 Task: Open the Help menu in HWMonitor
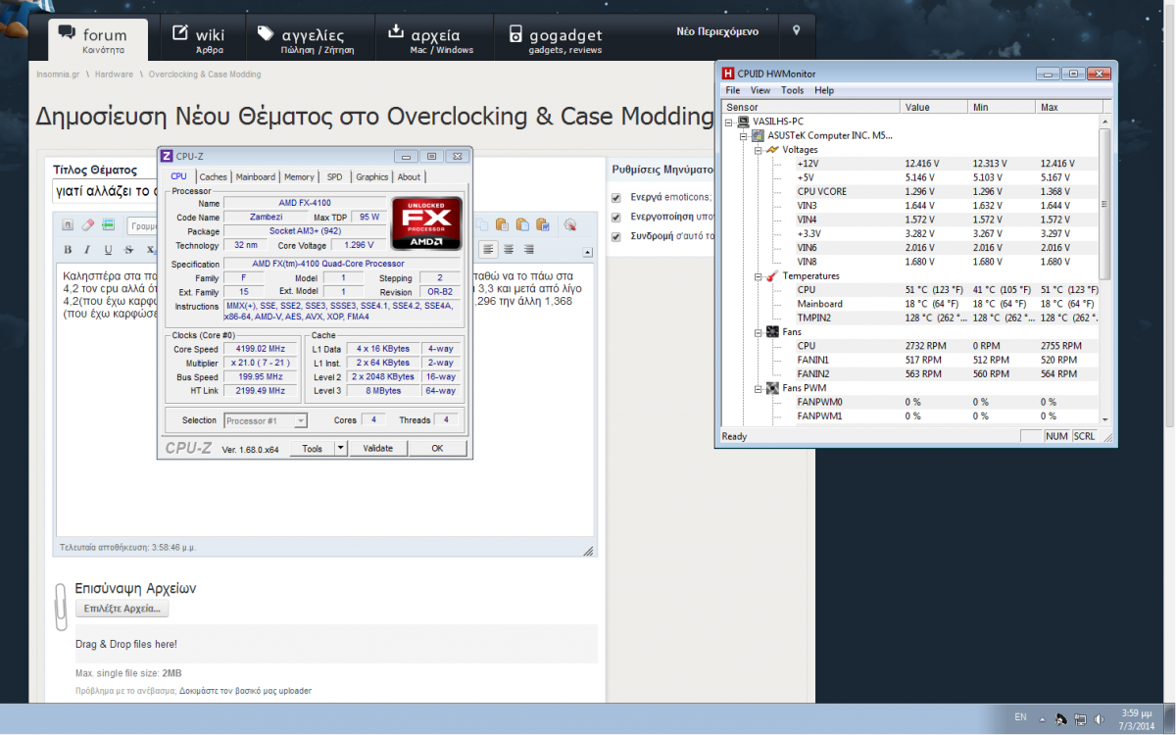[824, 90]
